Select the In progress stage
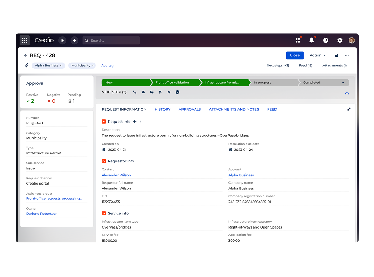The height and width of the screenshot is (277, 374). [x=273, y=83]
